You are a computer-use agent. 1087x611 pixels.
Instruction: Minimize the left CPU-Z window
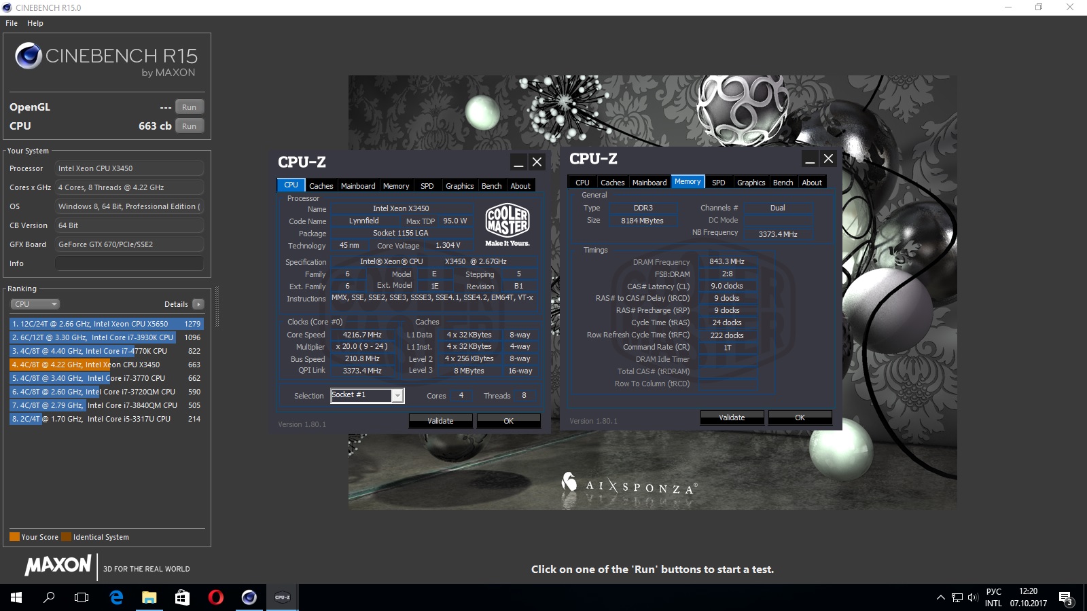coord(518,162)
